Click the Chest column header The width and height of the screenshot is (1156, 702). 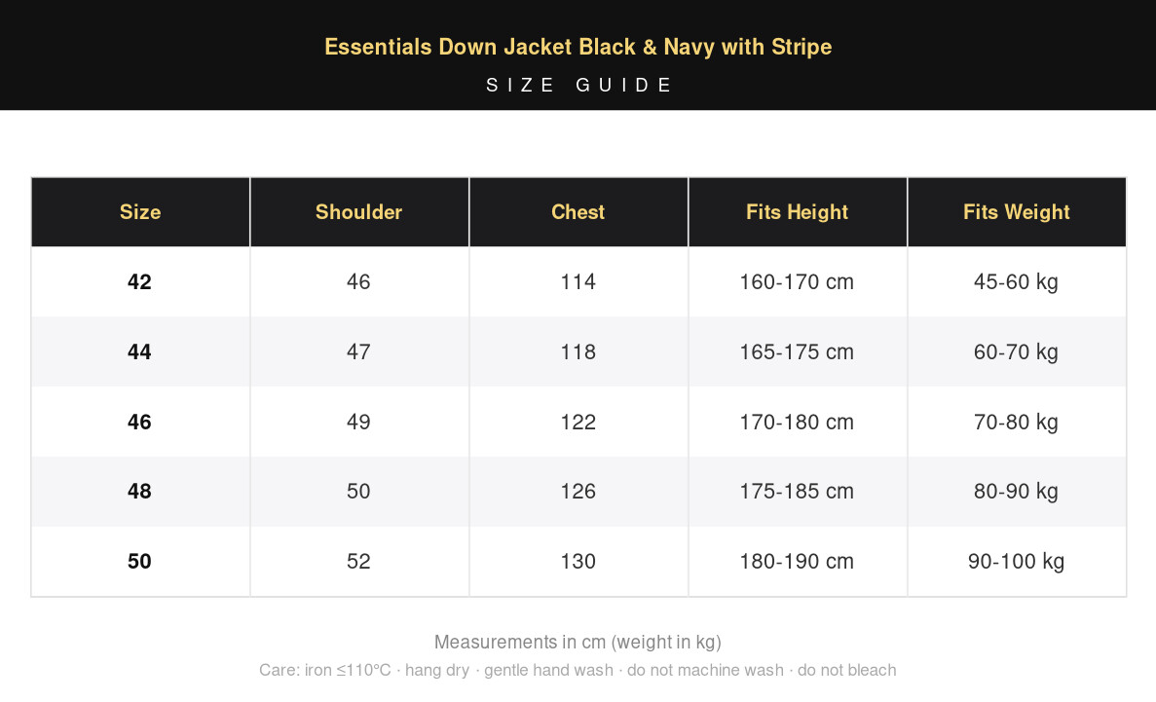(x=578, y=211)
